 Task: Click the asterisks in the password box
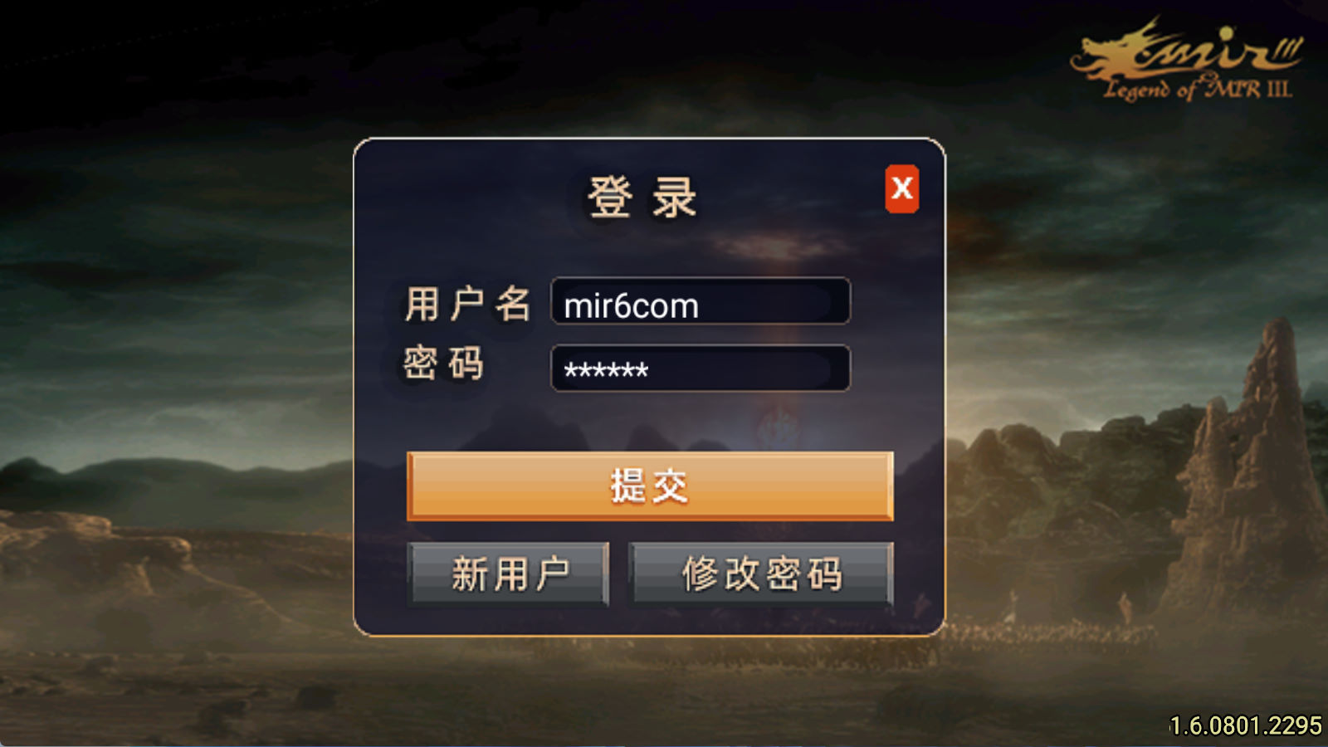(606, 370)
